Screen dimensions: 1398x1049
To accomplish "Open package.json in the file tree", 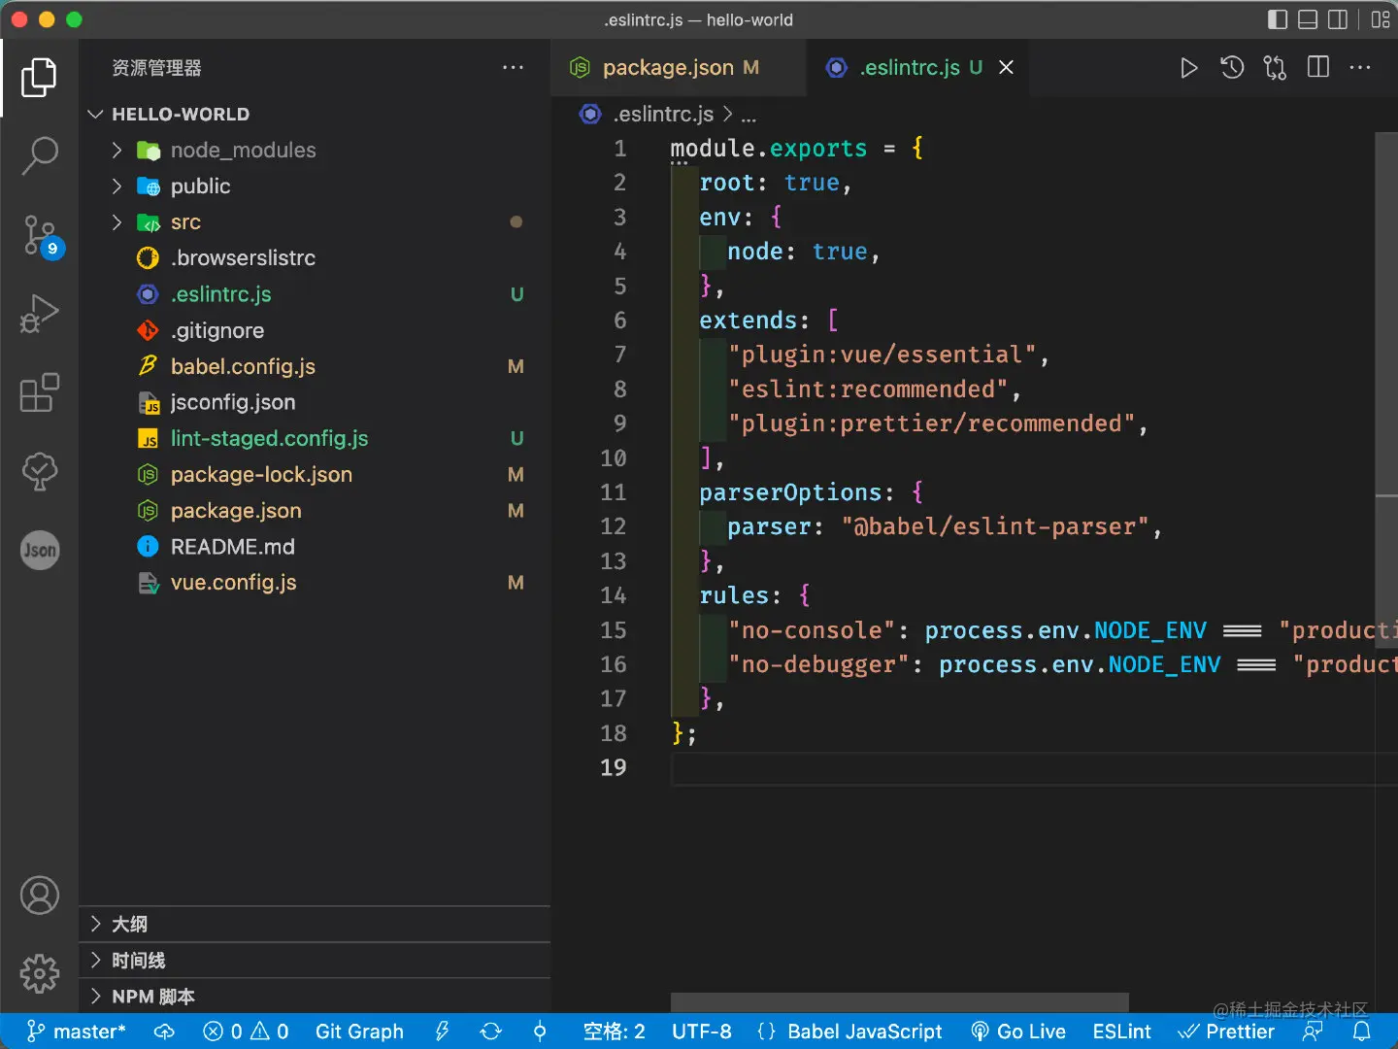I will pos(315,510).
